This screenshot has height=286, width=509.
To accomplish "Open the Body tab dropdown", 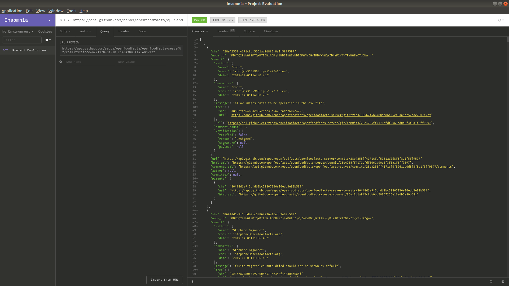I will (65, 31).
